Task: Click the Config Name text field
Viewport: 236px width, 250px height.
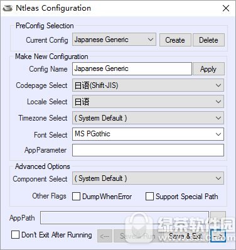Action: (132, 68)
